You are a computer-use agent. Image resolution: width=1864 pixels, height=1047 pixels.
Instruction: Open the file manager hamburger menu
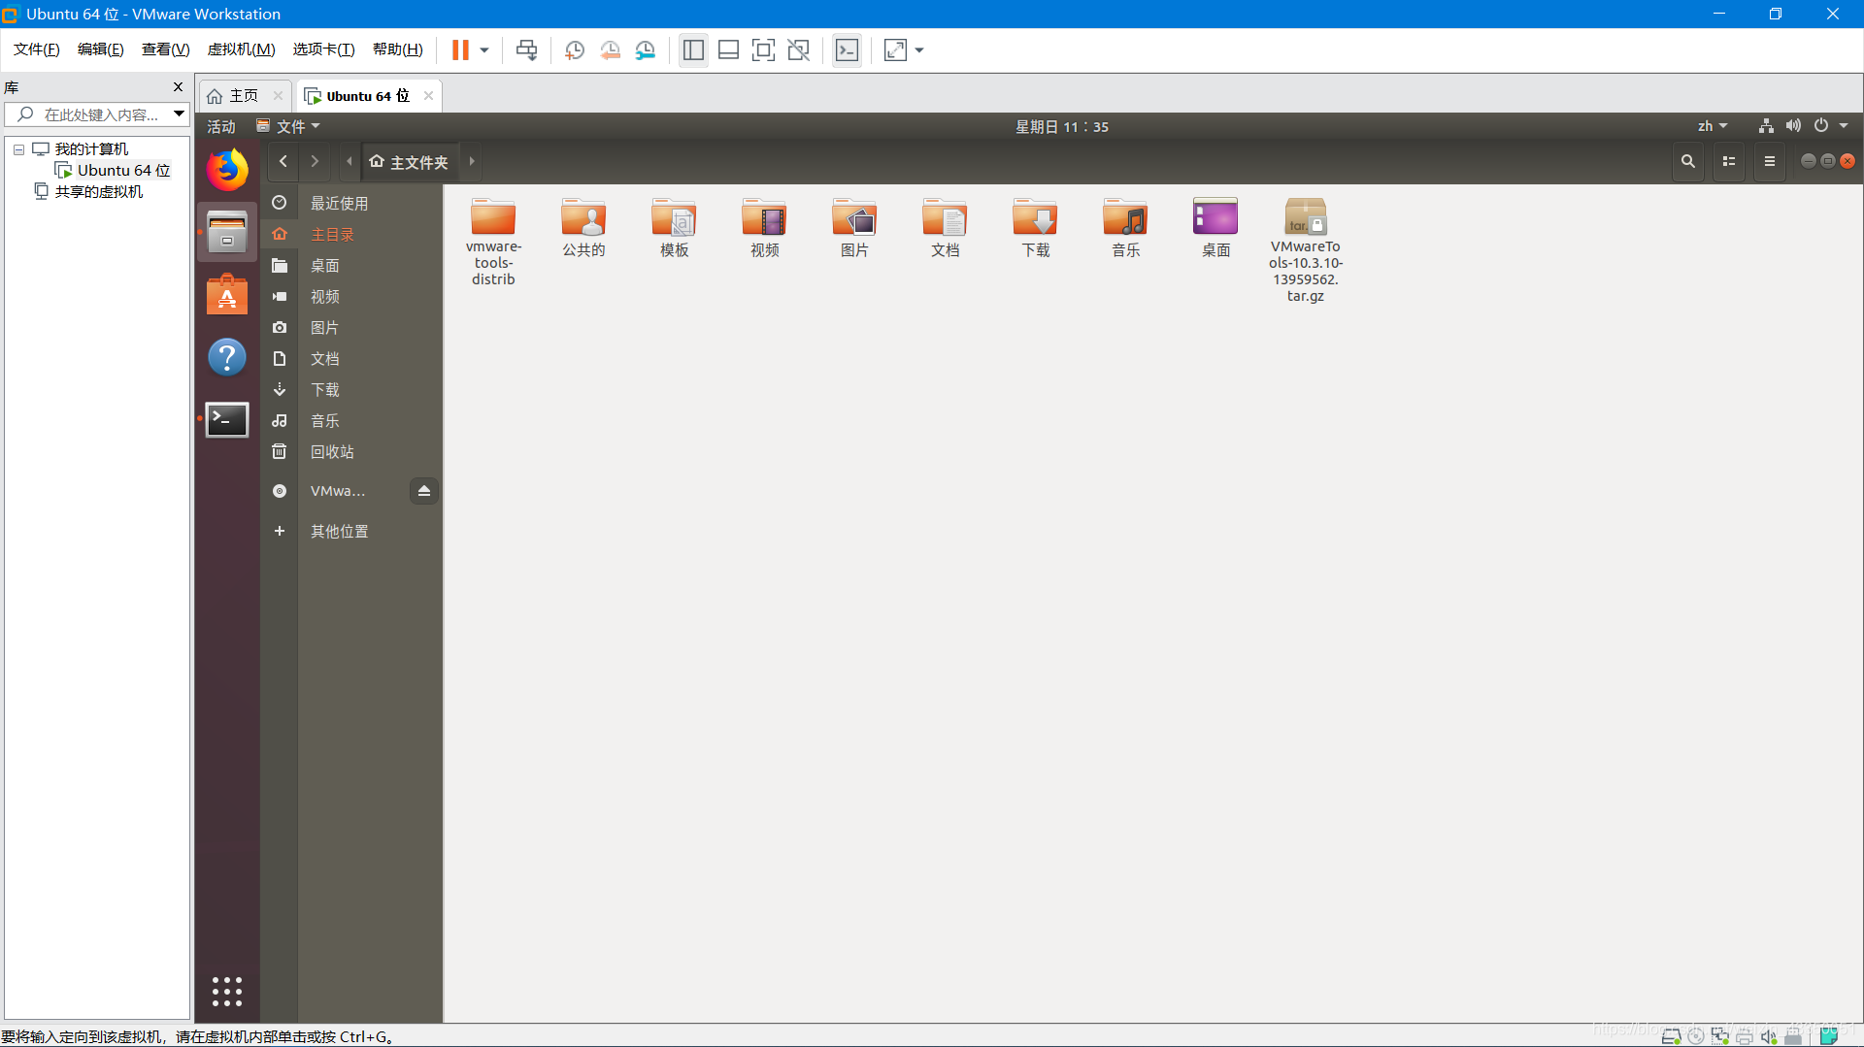1770,162
